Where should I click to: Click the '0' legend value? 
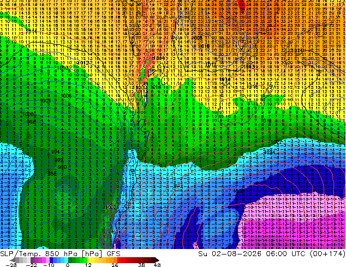68,265
